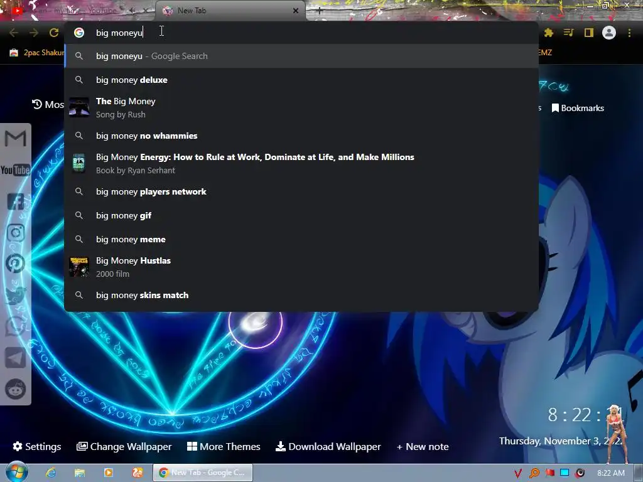Click the browser back arrow

(14, 33)
